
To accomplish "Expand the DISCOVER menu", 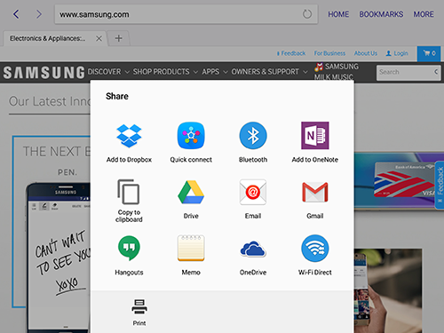I will click(x=108, y=72).
